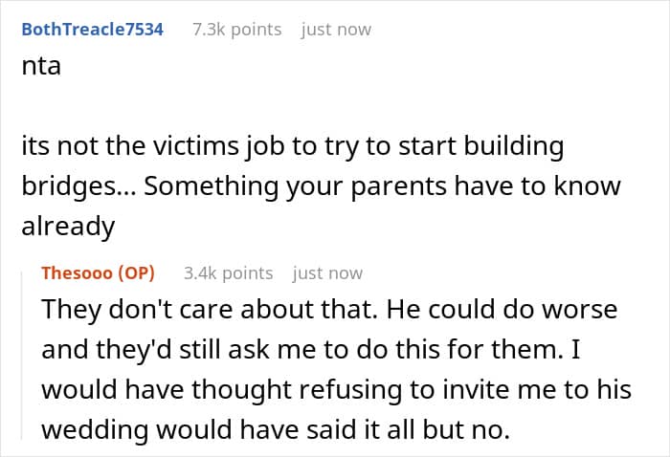Image resolution: width=670 pixels, height=457 pixels.
Task: Click the line starting "its not the victims job"
Action: tap(292, 148)
